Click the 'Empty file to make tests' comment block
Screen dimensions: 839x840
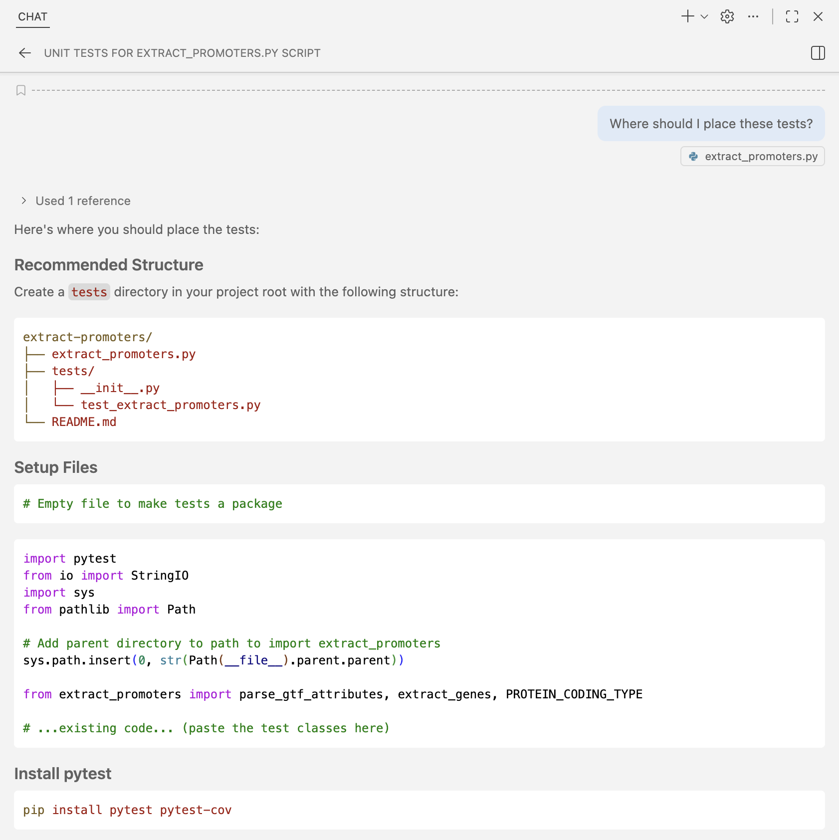[153, 504]
